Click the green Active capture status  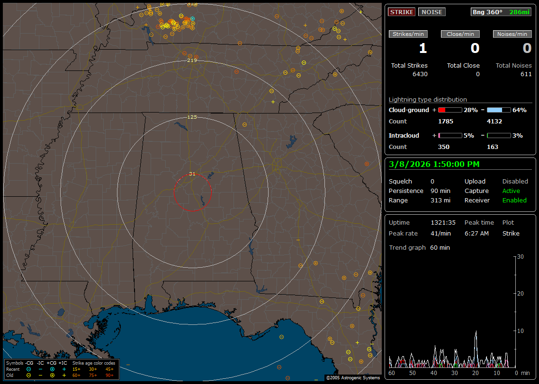511,191
